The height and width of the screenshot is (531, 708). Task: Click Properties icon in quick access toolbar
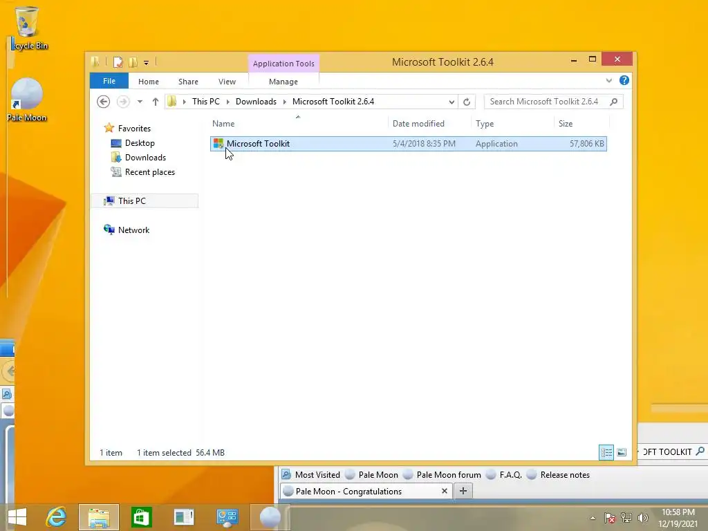(118, 62)
